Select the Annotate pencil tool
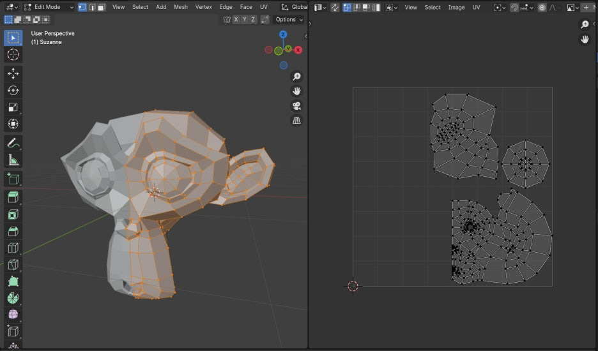This screenshot has width=598, height=351. tap(13, 144)
